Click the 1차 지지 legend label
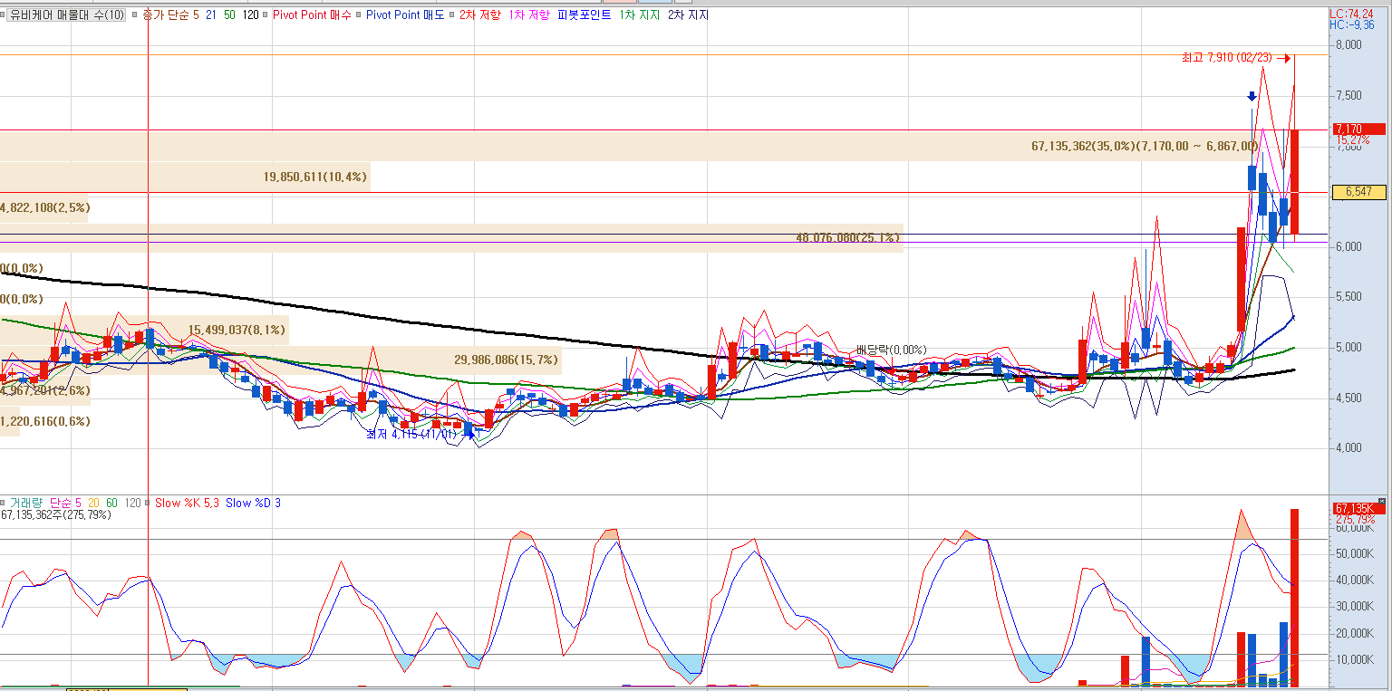Image resolution: width=1392 pixels, height=691 pixels. [x=640, y=14]
